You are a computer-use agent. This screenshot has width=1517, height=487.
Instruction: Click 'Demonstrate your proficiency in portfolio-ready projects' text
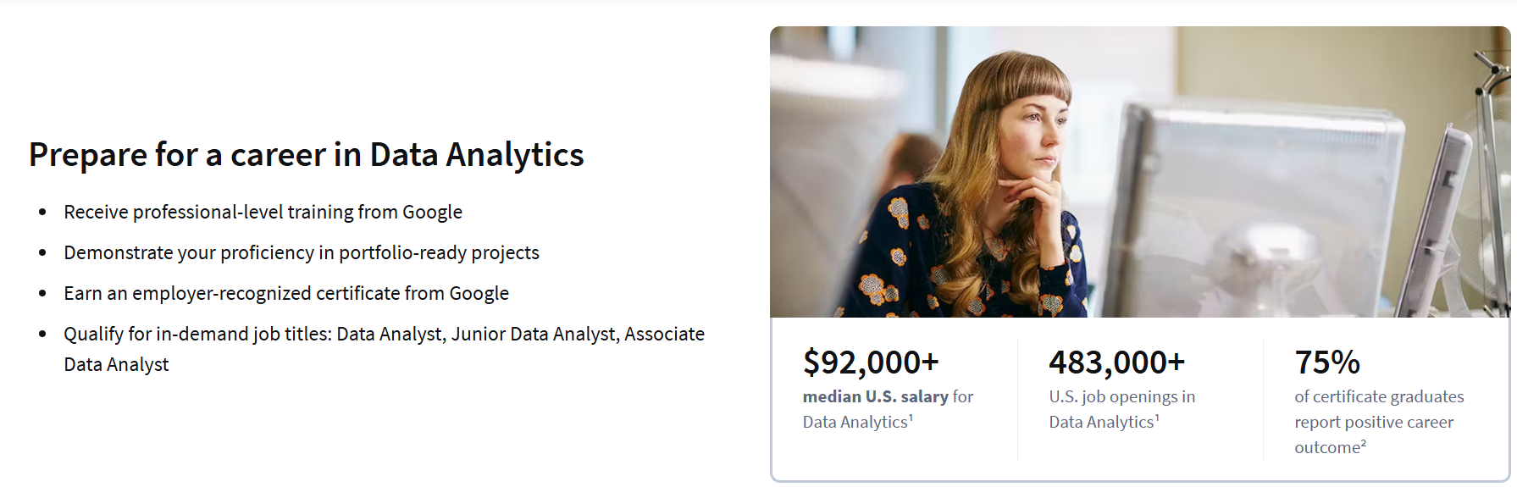(x=301, y=252)
